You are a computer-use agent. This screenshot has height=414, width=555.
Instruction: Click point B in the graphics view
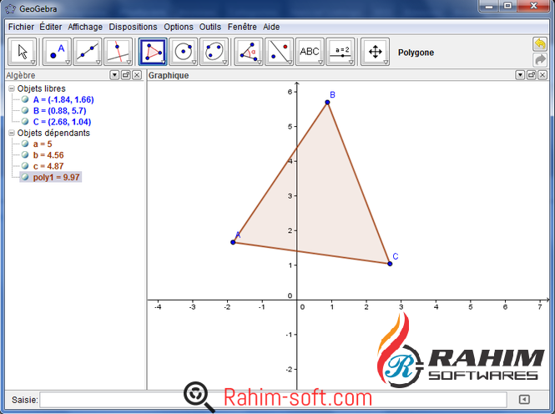tap(327, 103)
